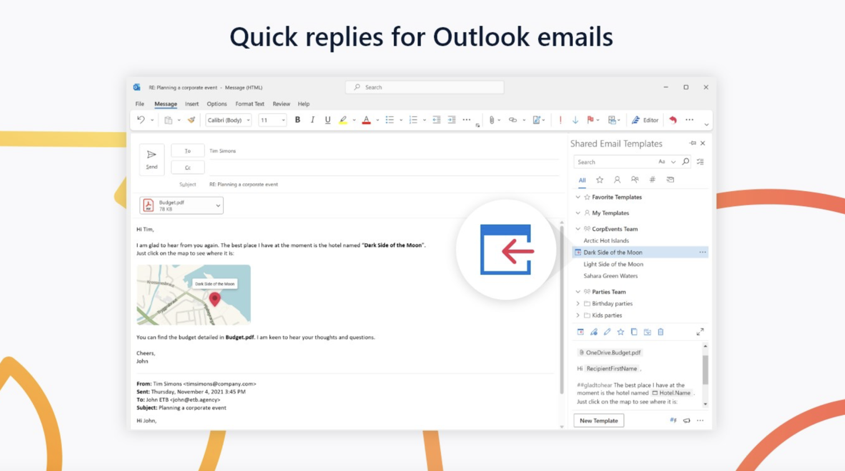This screenshot has width=845, height=471.
Task: Click the Paste clipboard icon
Action: coord(168,120)
